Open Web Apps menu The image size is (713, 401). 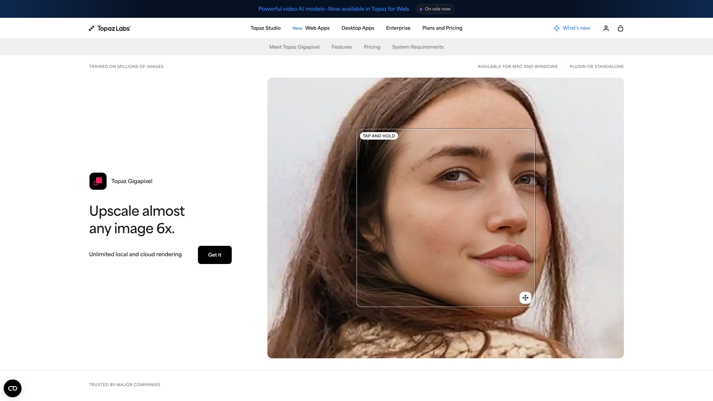(318, 28)
